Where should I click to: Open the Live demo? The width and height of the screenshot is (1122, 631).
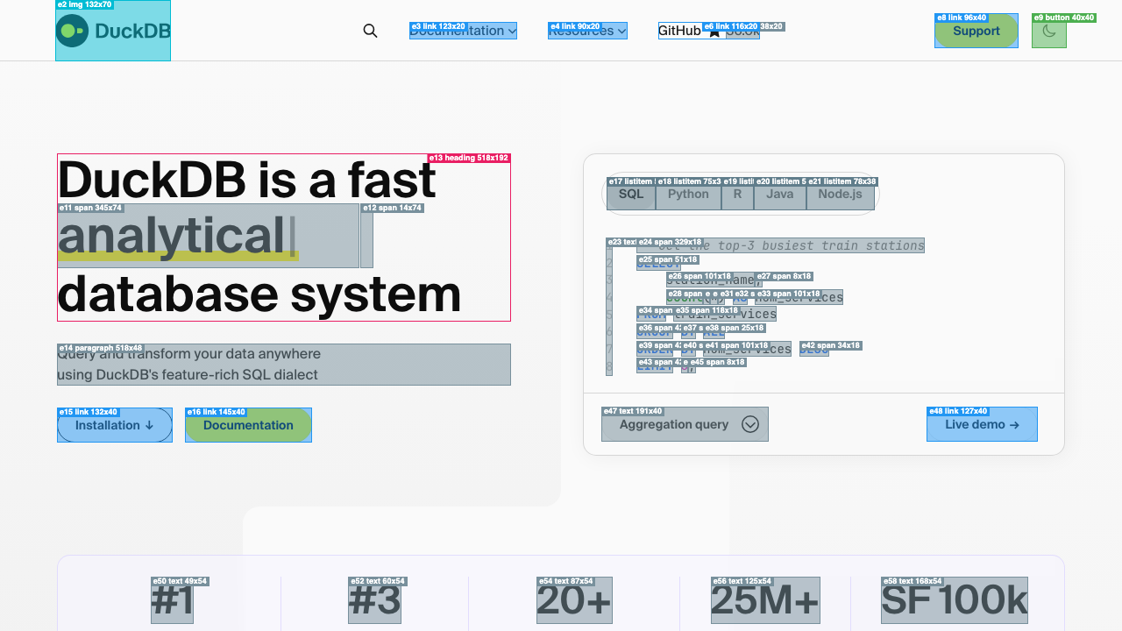click(982, 424)
